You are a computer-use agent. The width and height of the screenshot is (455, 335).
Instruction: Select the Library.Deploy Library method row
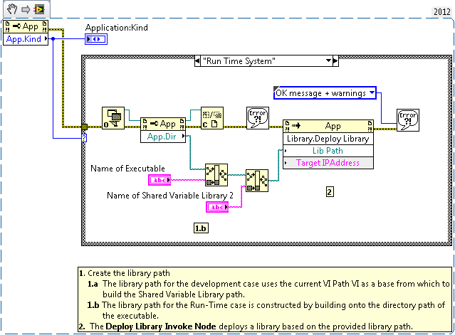(x=327, y=139)
